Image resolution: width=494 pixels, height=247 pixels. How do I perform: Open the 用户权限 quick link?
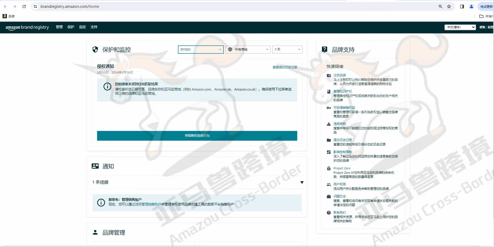coord(340,184)
